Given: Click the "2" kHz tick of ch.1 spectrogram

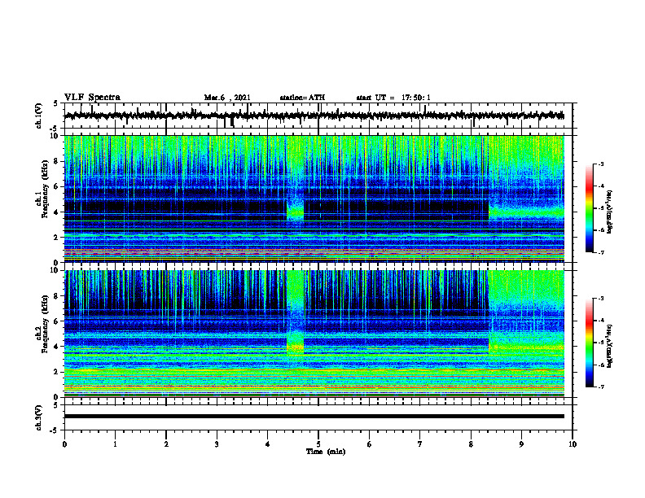Looking at the screenshot, I should click(57, 238).
